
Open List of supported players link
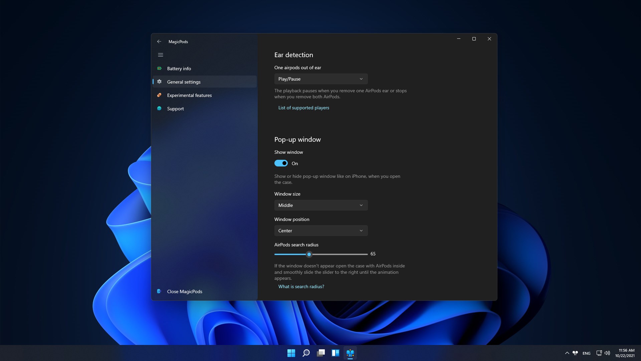click(x=303, y=108)
